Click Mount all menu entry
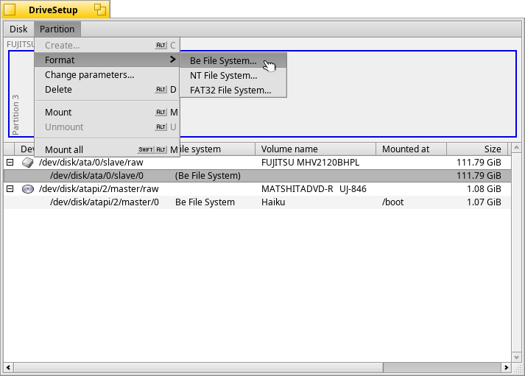This screenshot has height=376, width=525. coord(64,149)
